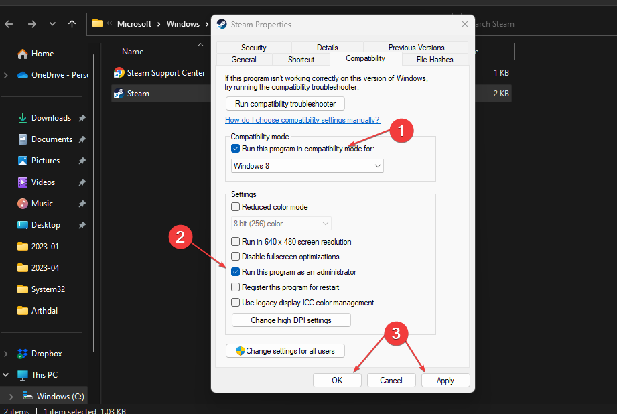Switch to the Shortcut tab
Screen dimensions: 617x414
point(301,60)
